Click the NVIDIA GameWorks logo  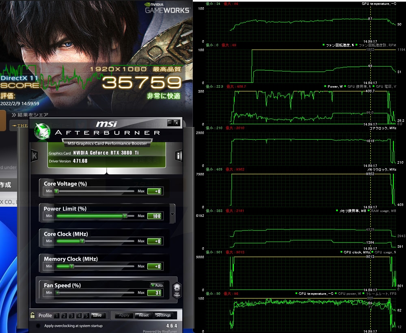click(x=167, y=8)
